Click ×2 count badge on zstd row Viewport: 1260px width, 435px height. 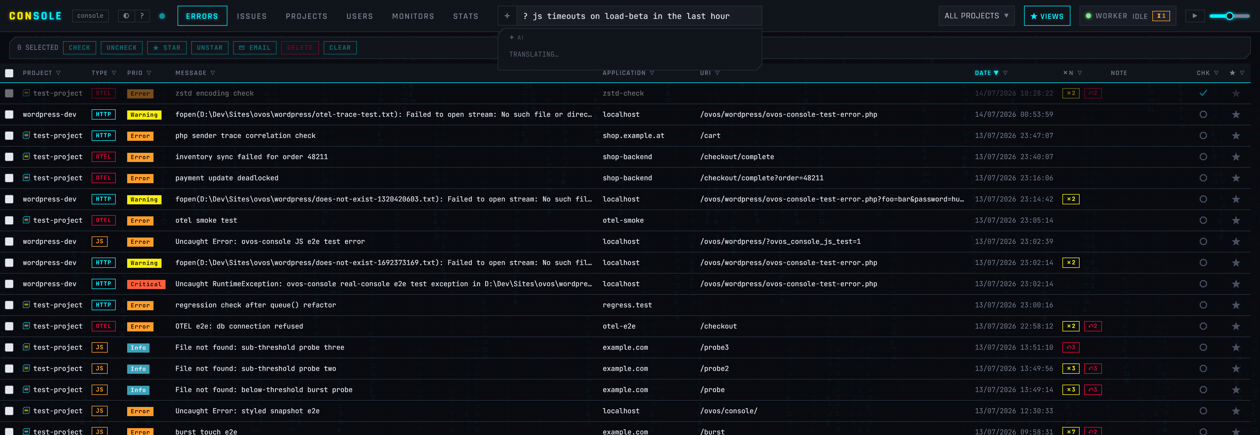click(1071, 93)
